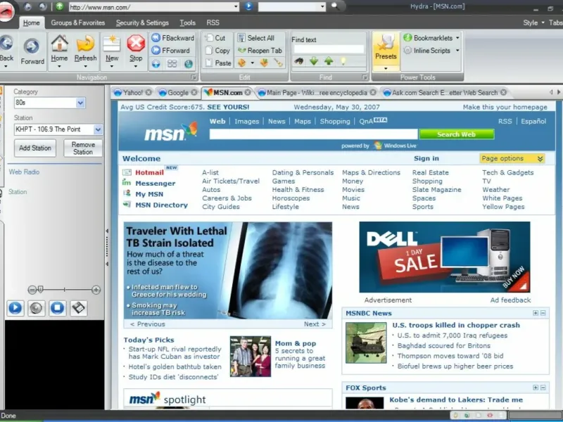Click the Forward navigation button
The width and height of the screenshot is (563, 422).
[x=32, y=51]
